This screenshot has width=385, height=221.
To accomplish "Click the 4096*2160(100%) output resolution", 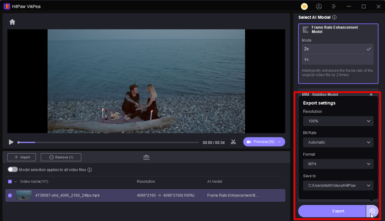I will [179, 195].
